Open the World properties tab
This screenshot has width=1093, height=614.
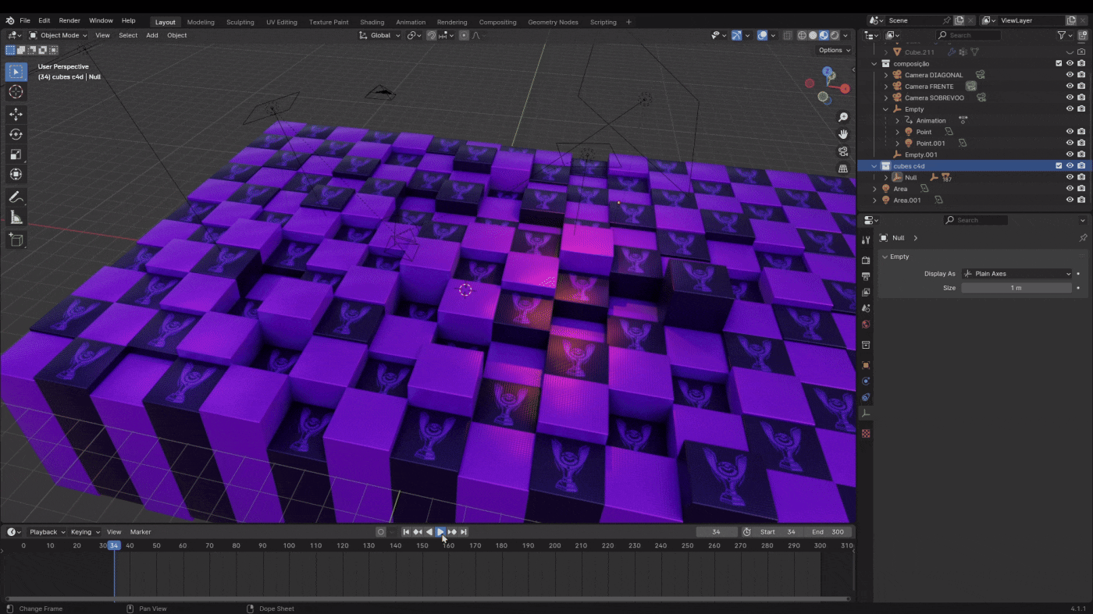[866, 325]
